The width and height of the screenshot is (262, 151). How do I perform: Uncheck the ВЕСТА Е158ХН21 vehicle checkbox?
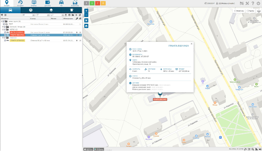(x=5, y=32)
